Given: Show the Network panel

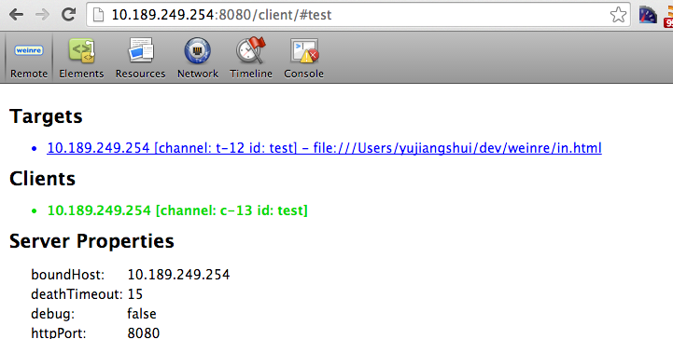Looking at the screenshot, I should [198, 59].
